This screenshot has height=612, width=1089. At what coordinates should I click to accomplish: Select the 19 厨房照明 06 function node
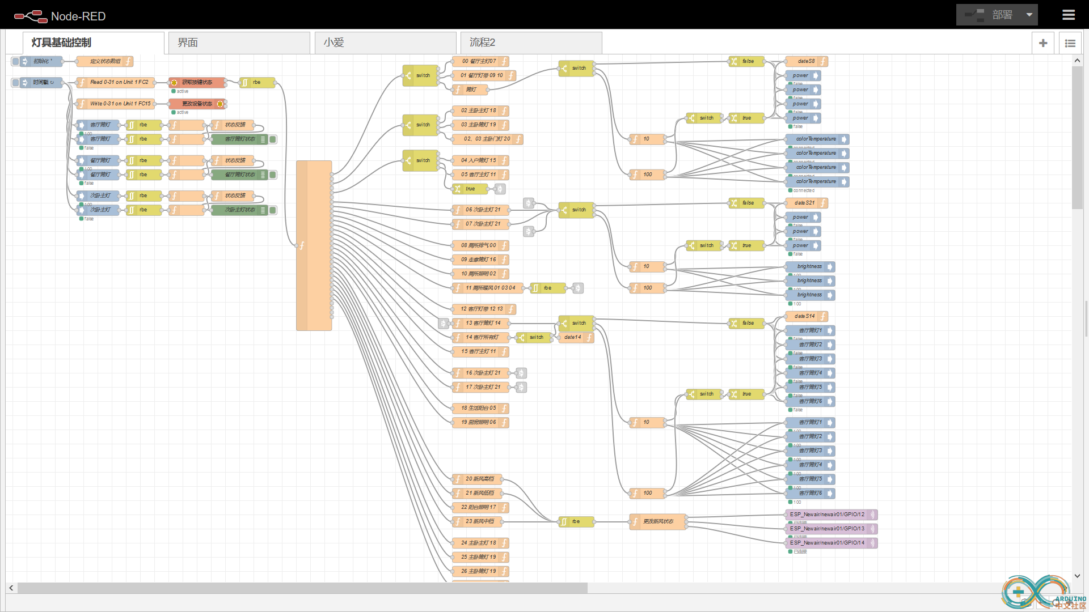click(x=480, y=423)
